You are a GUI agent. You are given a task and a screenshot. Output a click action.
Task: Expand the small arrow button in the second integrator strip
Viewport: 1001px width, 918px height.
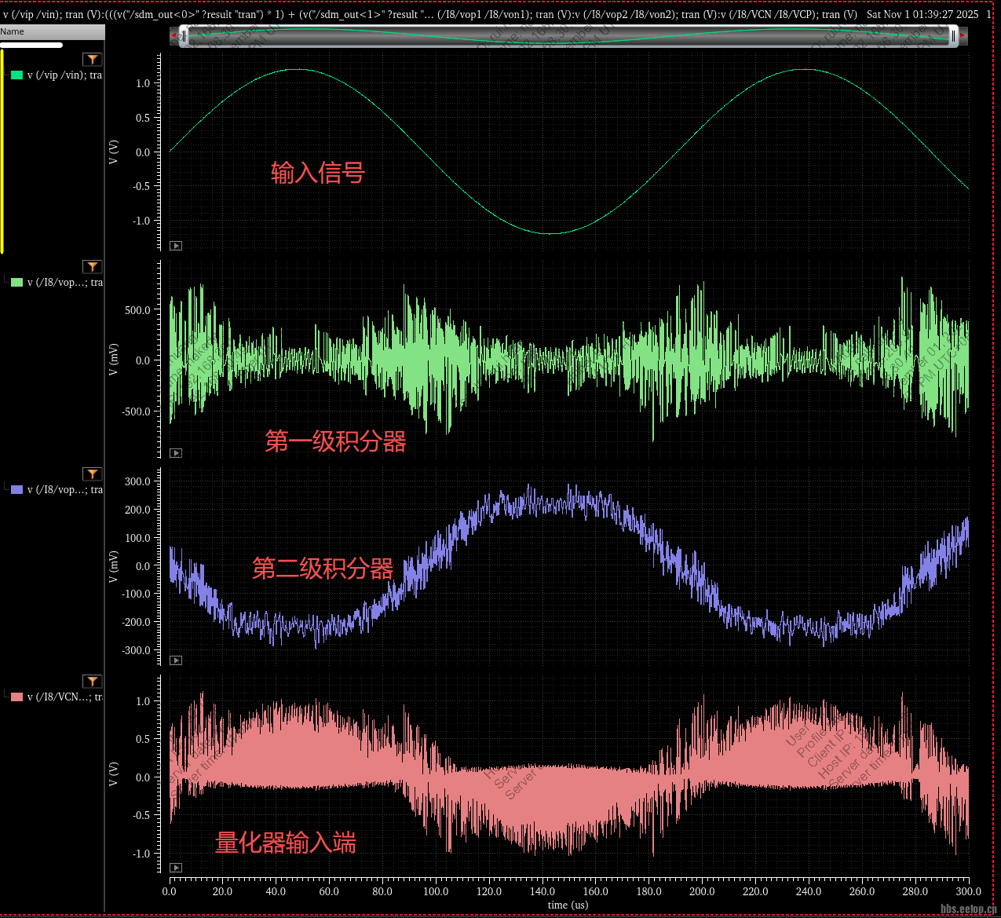(176, 660)
